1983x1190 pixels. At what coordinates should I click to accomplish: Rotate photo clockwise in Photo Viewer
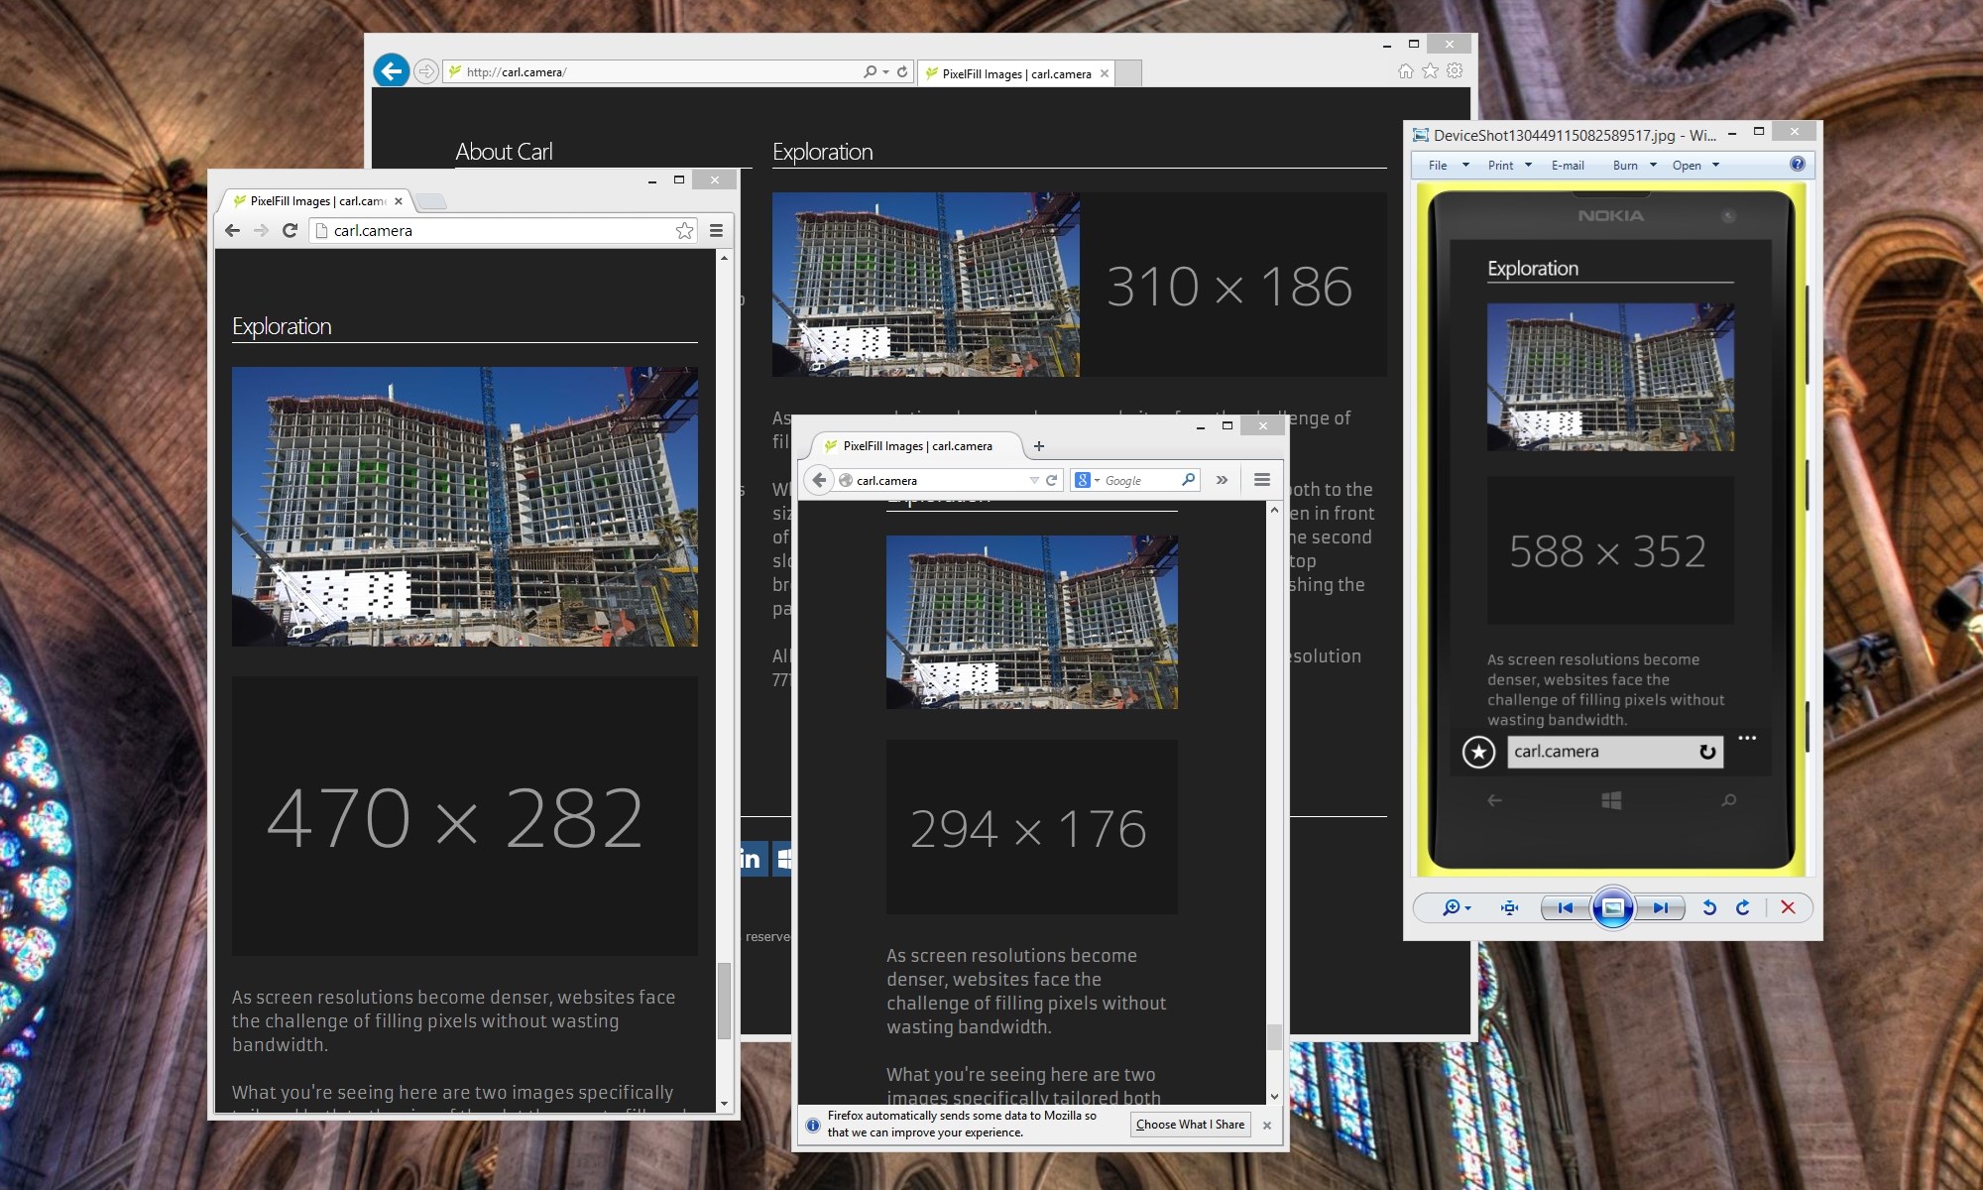(x=1743, y=907)
